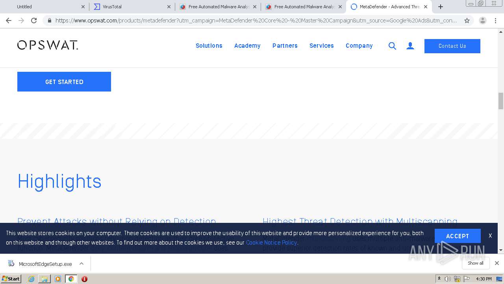Open the user account icon
The height and width of the screenshot is (284, 504).
pos(410,46)
